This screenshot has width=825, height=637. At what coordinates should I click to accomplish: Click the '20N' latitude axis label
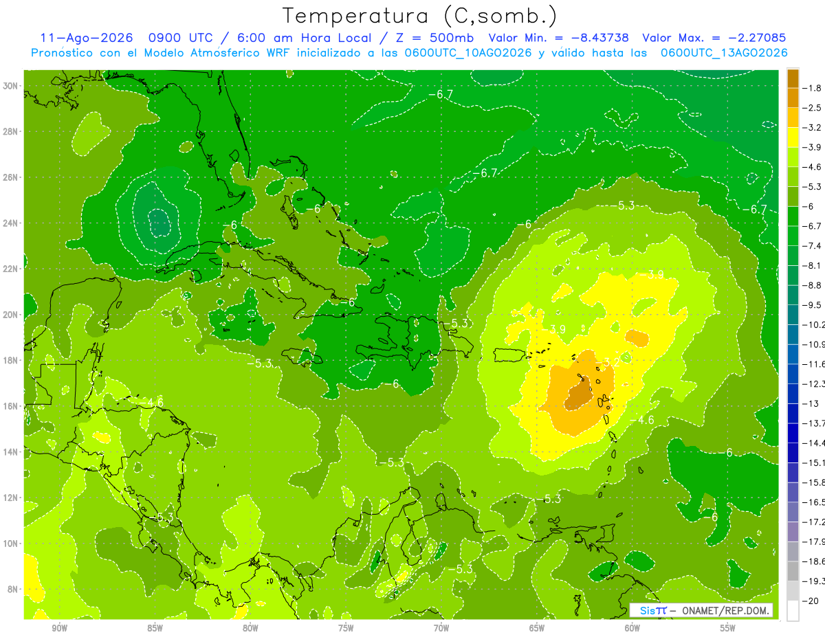(x=11, y=315)
